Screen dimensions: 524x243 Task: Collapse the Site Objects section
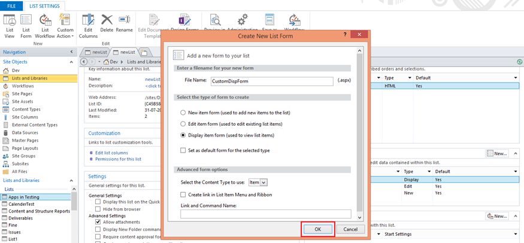[71, 62]
